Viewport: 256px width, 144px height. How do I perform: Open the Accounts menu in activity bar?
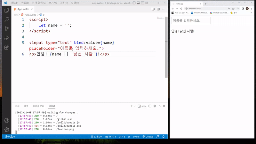7,121
